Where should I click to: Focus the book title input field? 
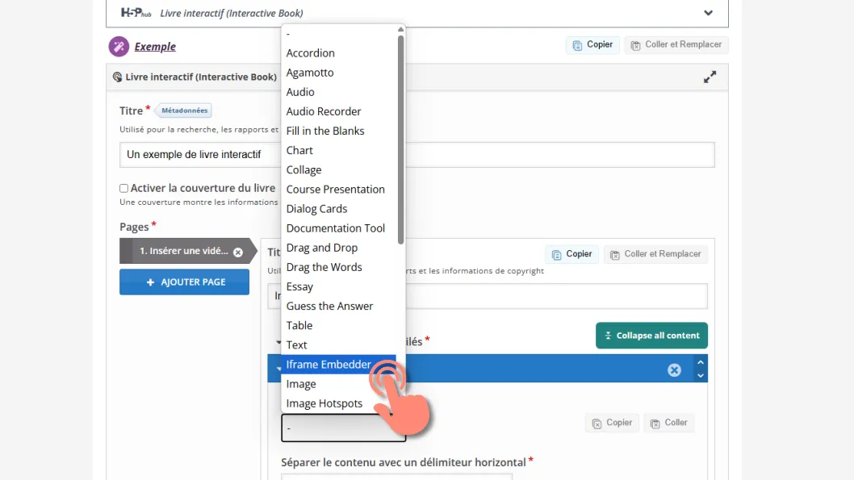tap(417, 155)
